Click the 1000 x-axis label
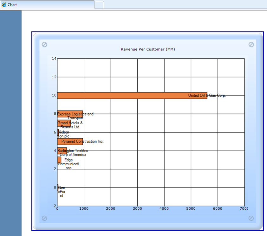The height and width of the screenshot is (236, 267). click(x=84, y=209)
